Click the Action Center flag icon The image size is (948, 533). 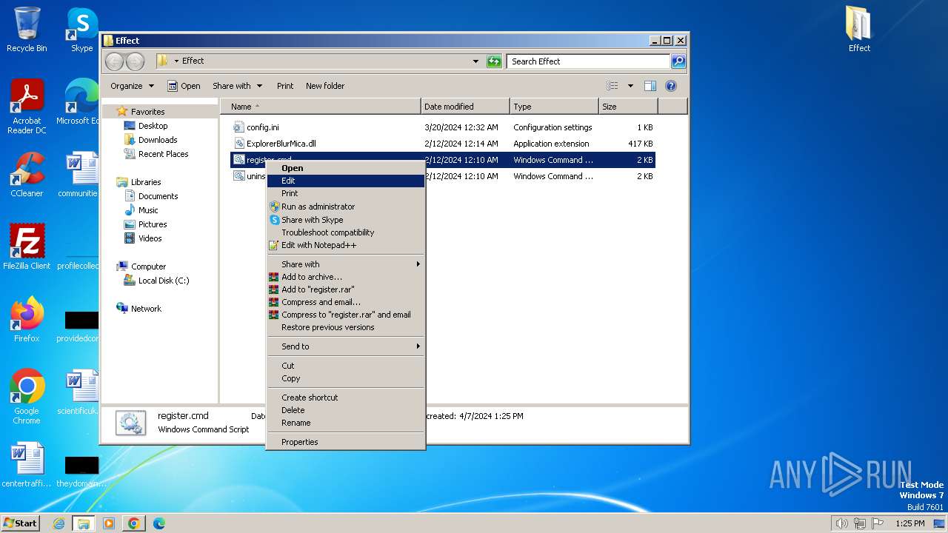(879, 523)
